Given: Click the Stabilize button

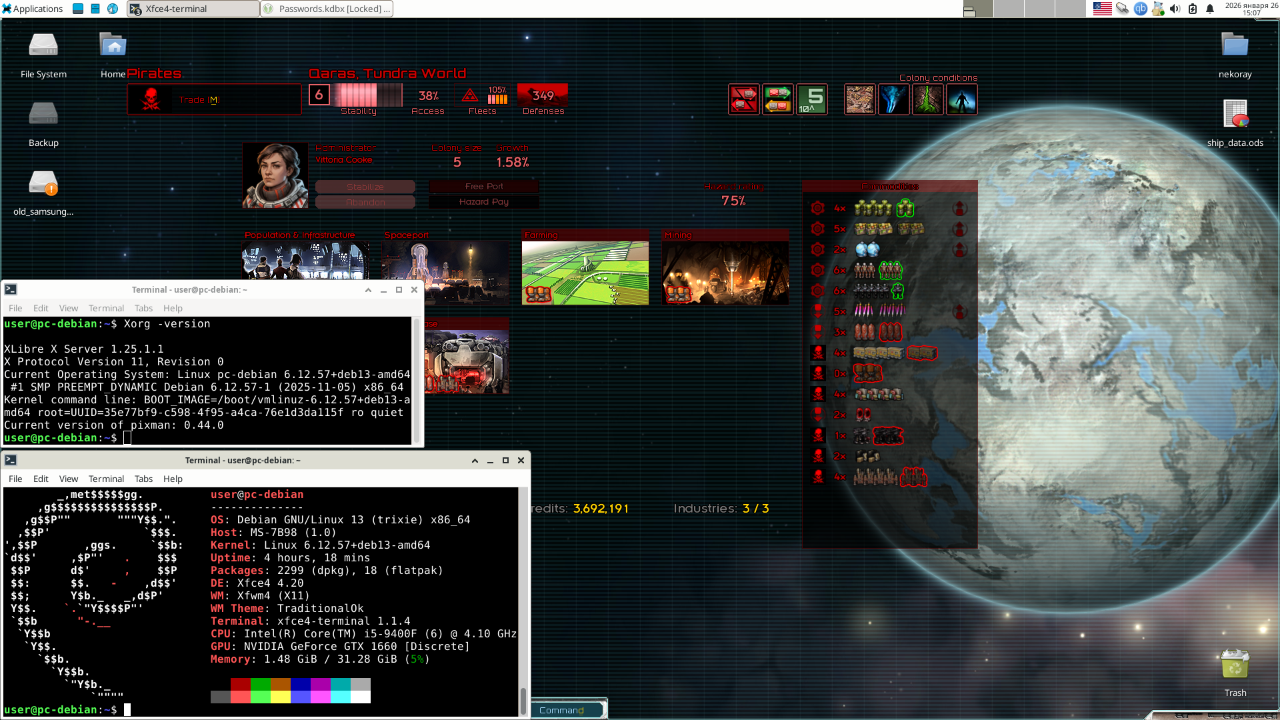Looking at the screenshot, I should click(x=365, y=187).
